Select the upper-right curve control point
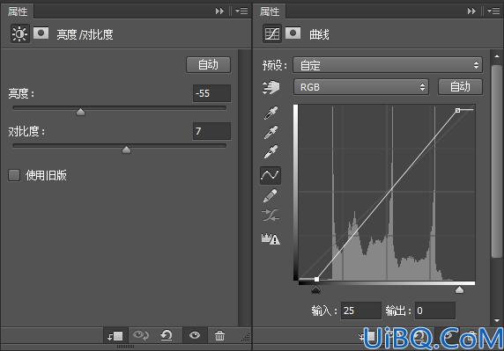Image resolution: width=504 pixels, height=351 pixels. [457, 110]
